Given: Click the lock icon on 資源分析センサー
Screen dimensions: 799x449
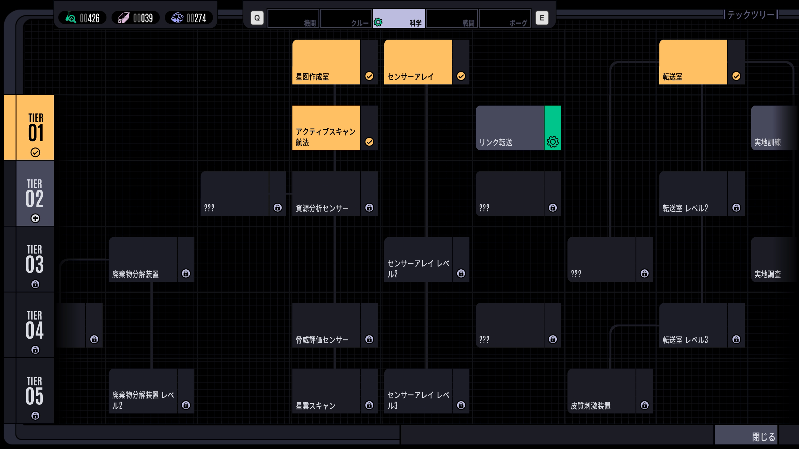Looking at the screenshot, I should pyautogui.click(x=369, y=208).
